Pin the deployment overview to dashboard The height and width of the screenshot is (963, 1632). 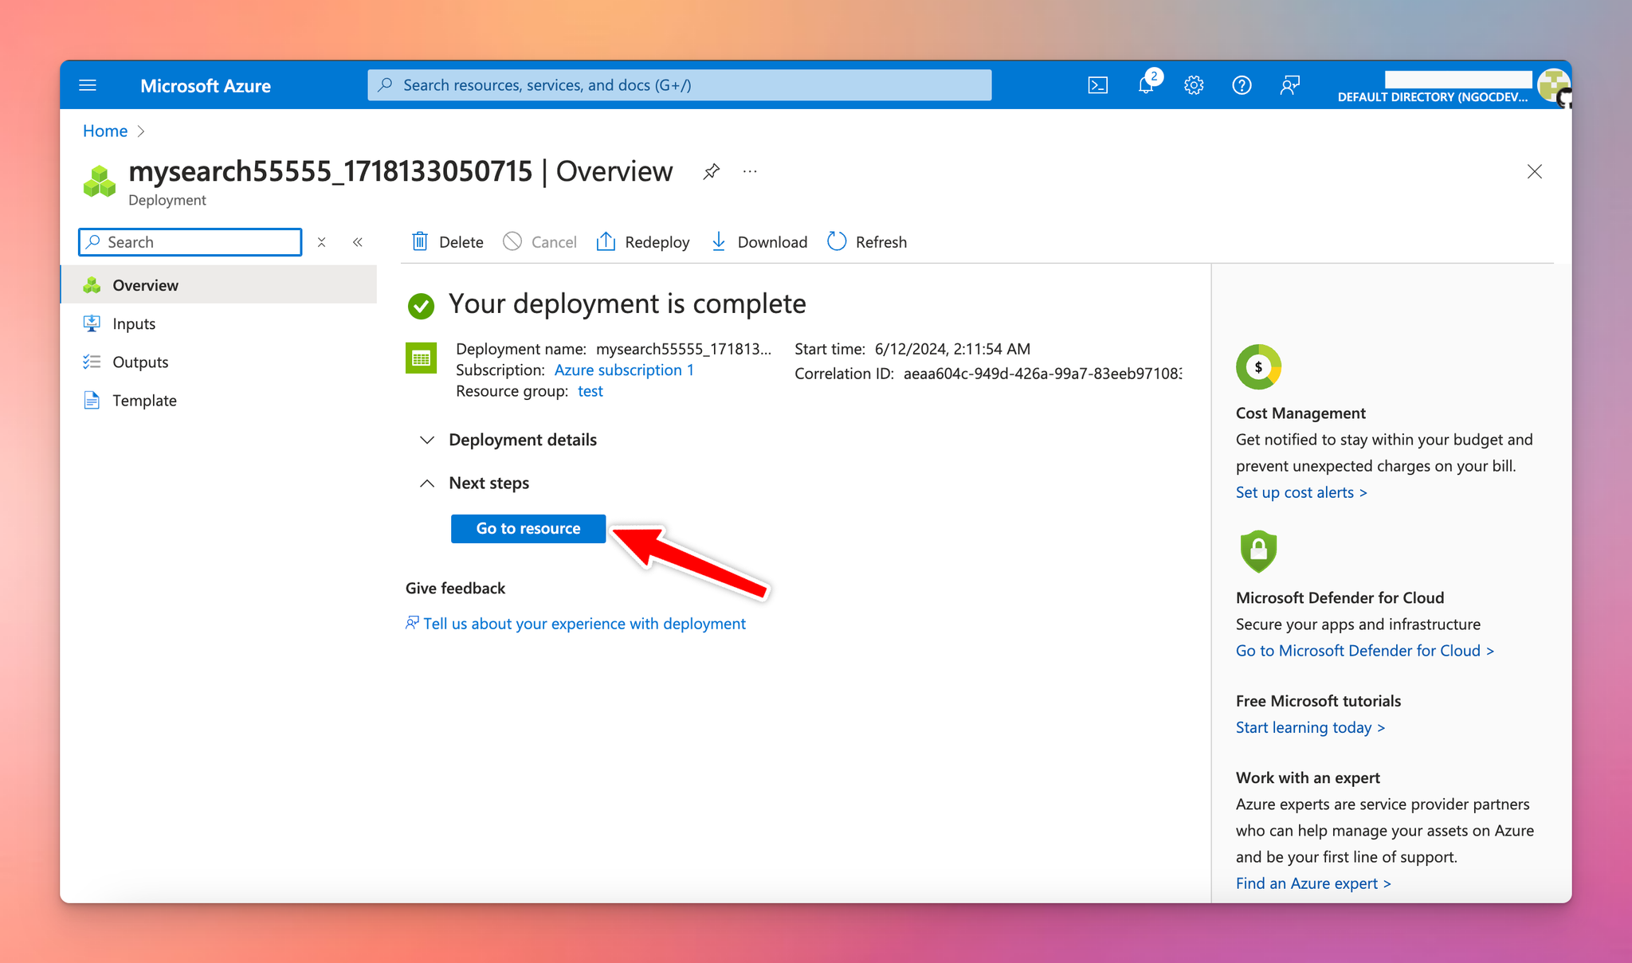[711, 171]
